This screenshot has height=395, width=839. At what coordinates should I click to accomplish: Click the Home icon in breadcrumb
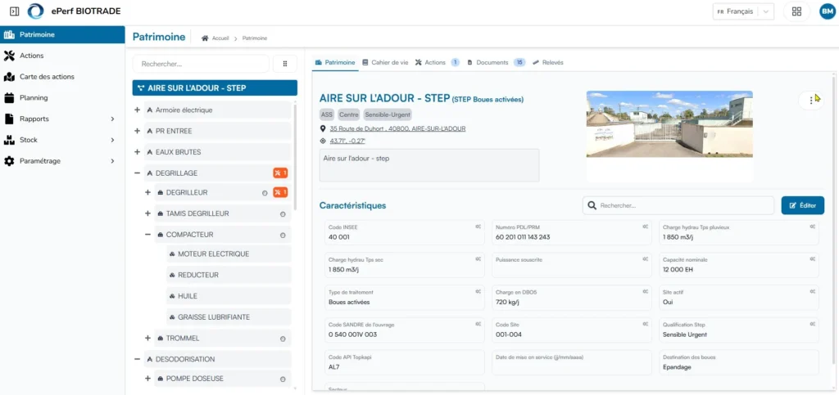pyautogui.click(x=204, y=38)
